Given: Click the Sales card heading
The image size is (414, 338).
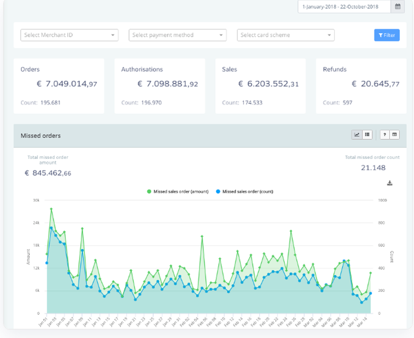Looking at the screenshot, I should pos(229,70).
